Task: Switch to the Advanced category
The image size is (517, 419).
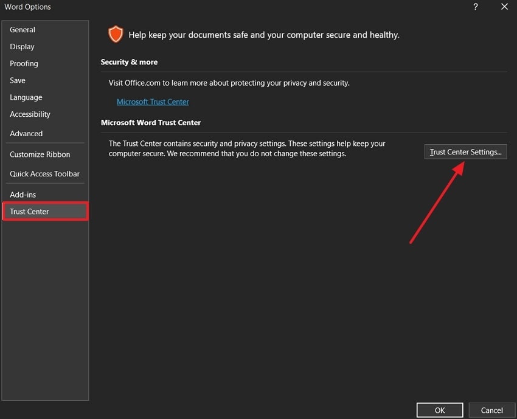Action: pos(26,134)
